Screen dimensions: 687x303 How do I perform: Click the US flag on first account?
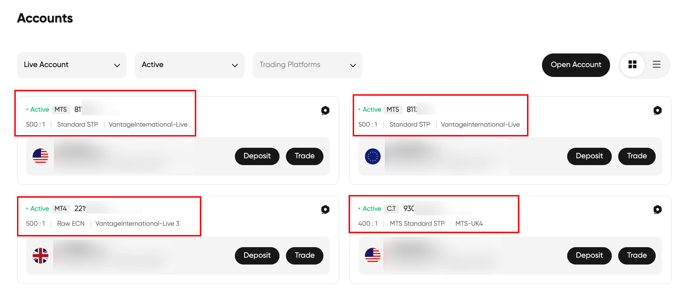coord(41,156)
